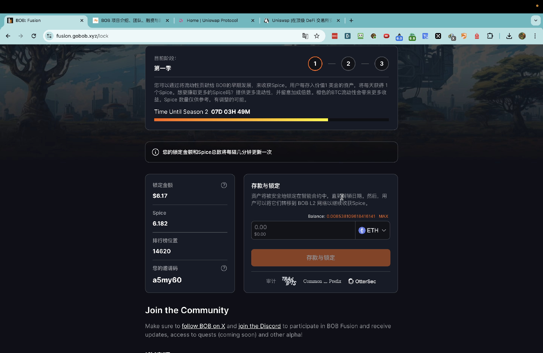Click the Google Translate icon in address bar
The image size is (543, 353).
(305, 36)
